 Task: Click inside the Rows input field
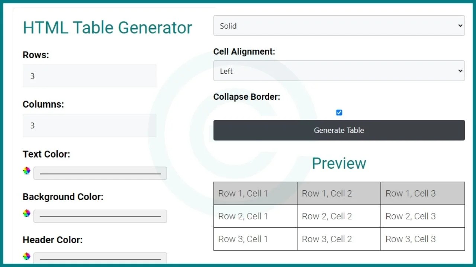[x=89, y=76]
